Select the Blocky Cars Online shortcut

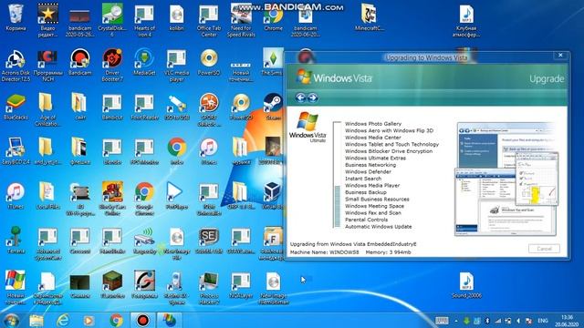[112, 199]
